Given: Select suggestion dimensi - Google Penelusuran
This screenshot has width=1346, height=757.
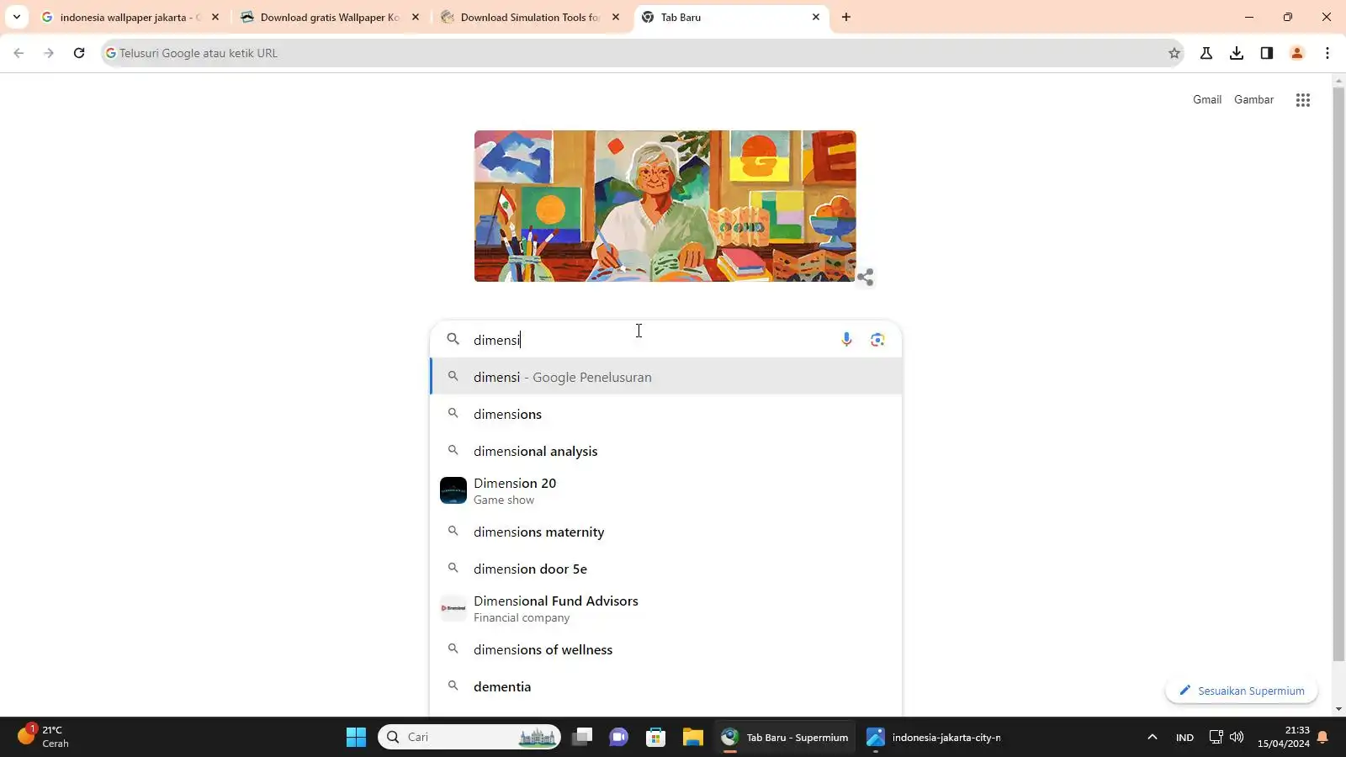Looking at the screenshot, I should pyautogui.click(x=666, y=377).
